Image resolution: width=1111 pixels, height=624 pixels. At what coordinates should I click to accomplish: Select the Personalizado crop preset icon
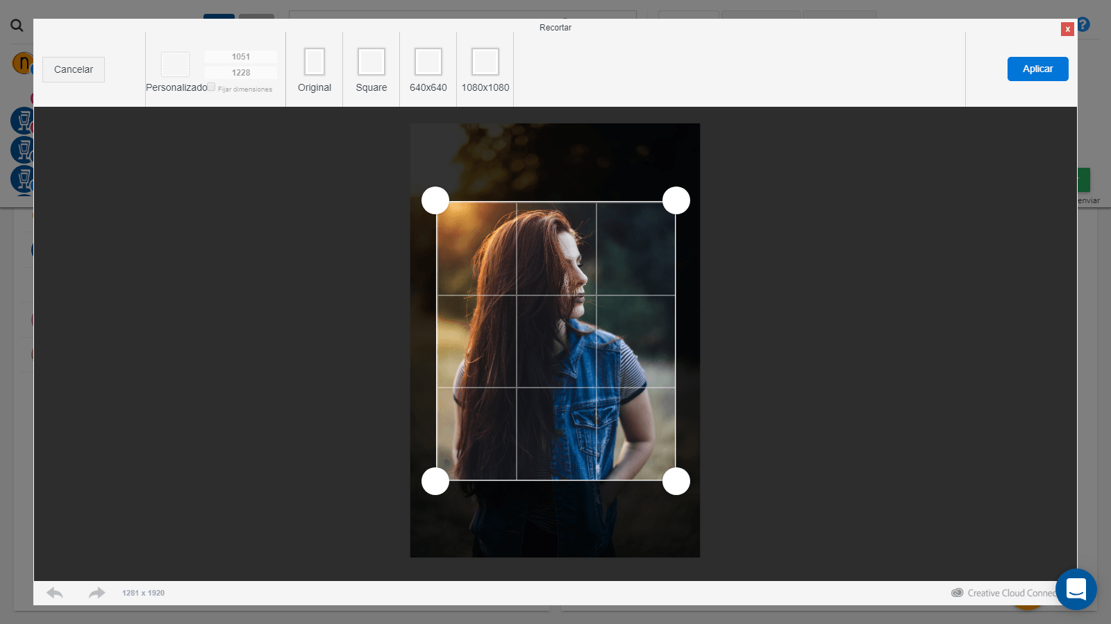(175, 64)
